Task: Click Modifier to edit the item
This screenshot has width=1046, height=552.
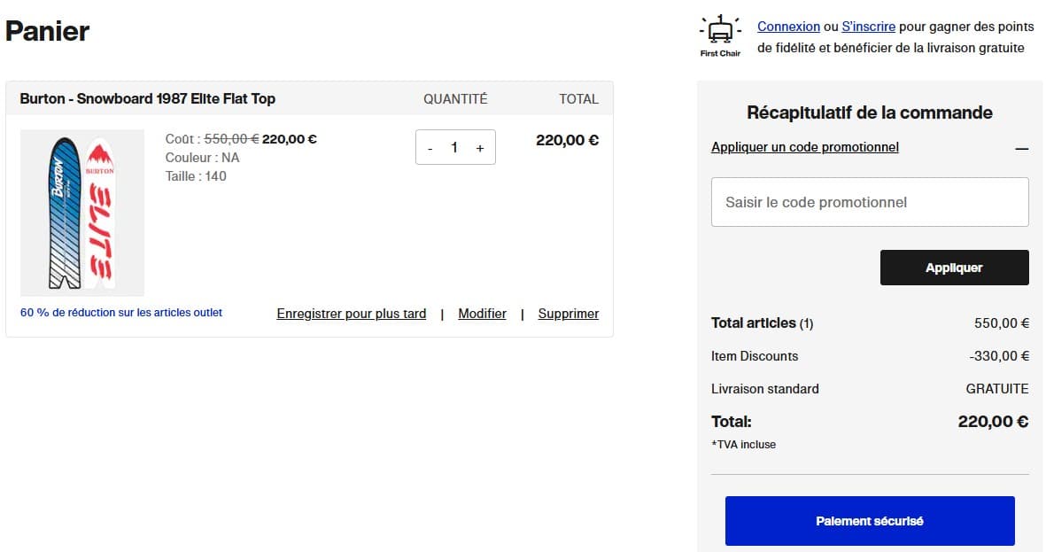Action: click(482, 314)
